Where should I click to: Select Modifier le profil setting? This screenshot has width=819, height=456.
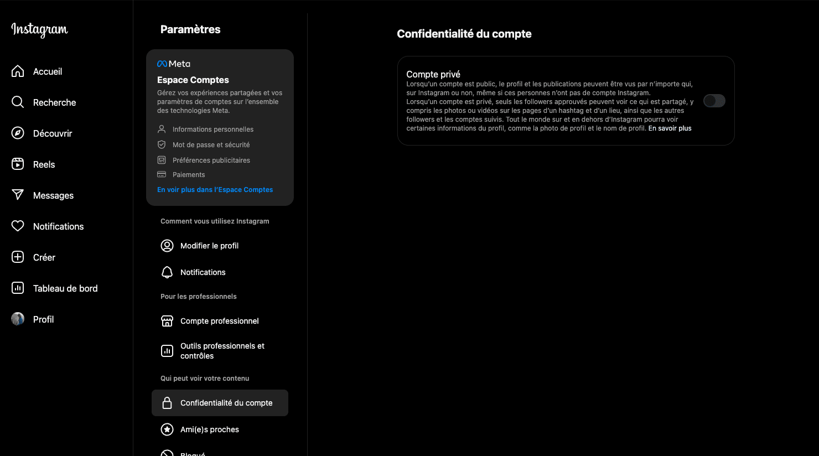(220, 246)
